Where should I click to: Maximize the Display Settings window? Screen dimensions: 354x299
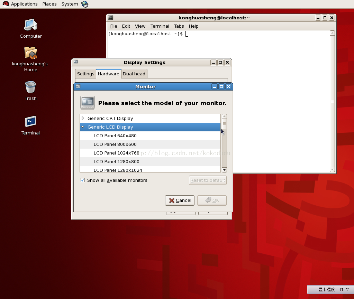[220, 62]
